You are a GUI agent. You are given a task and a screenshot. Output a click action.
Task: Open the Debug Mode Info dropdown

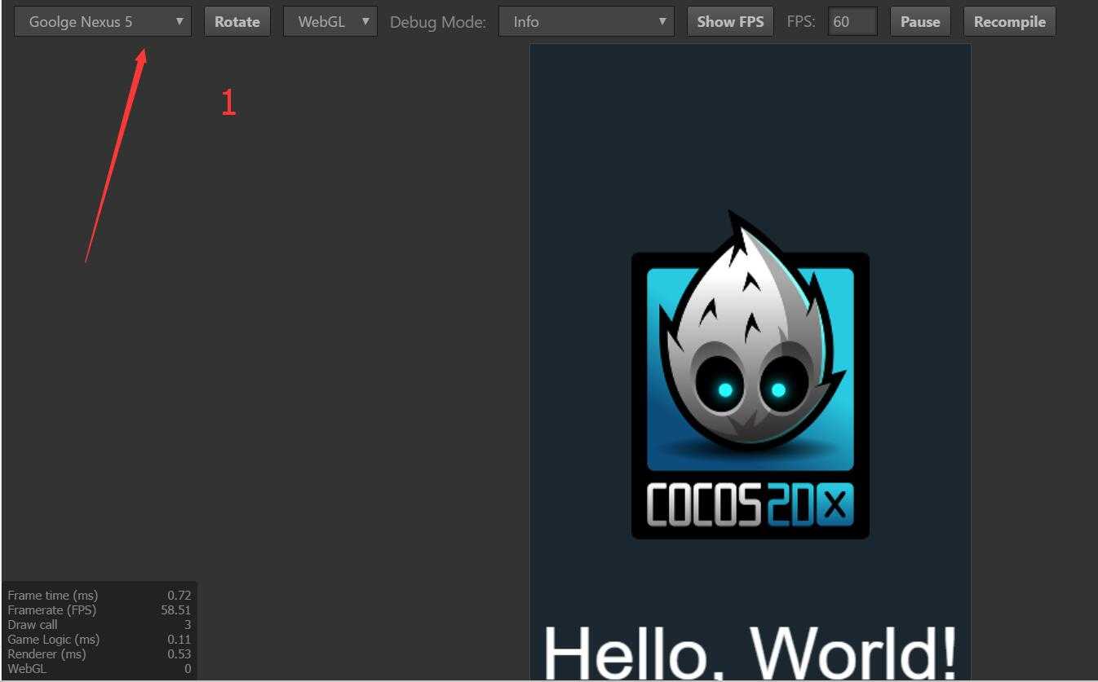tap(587, 22)
